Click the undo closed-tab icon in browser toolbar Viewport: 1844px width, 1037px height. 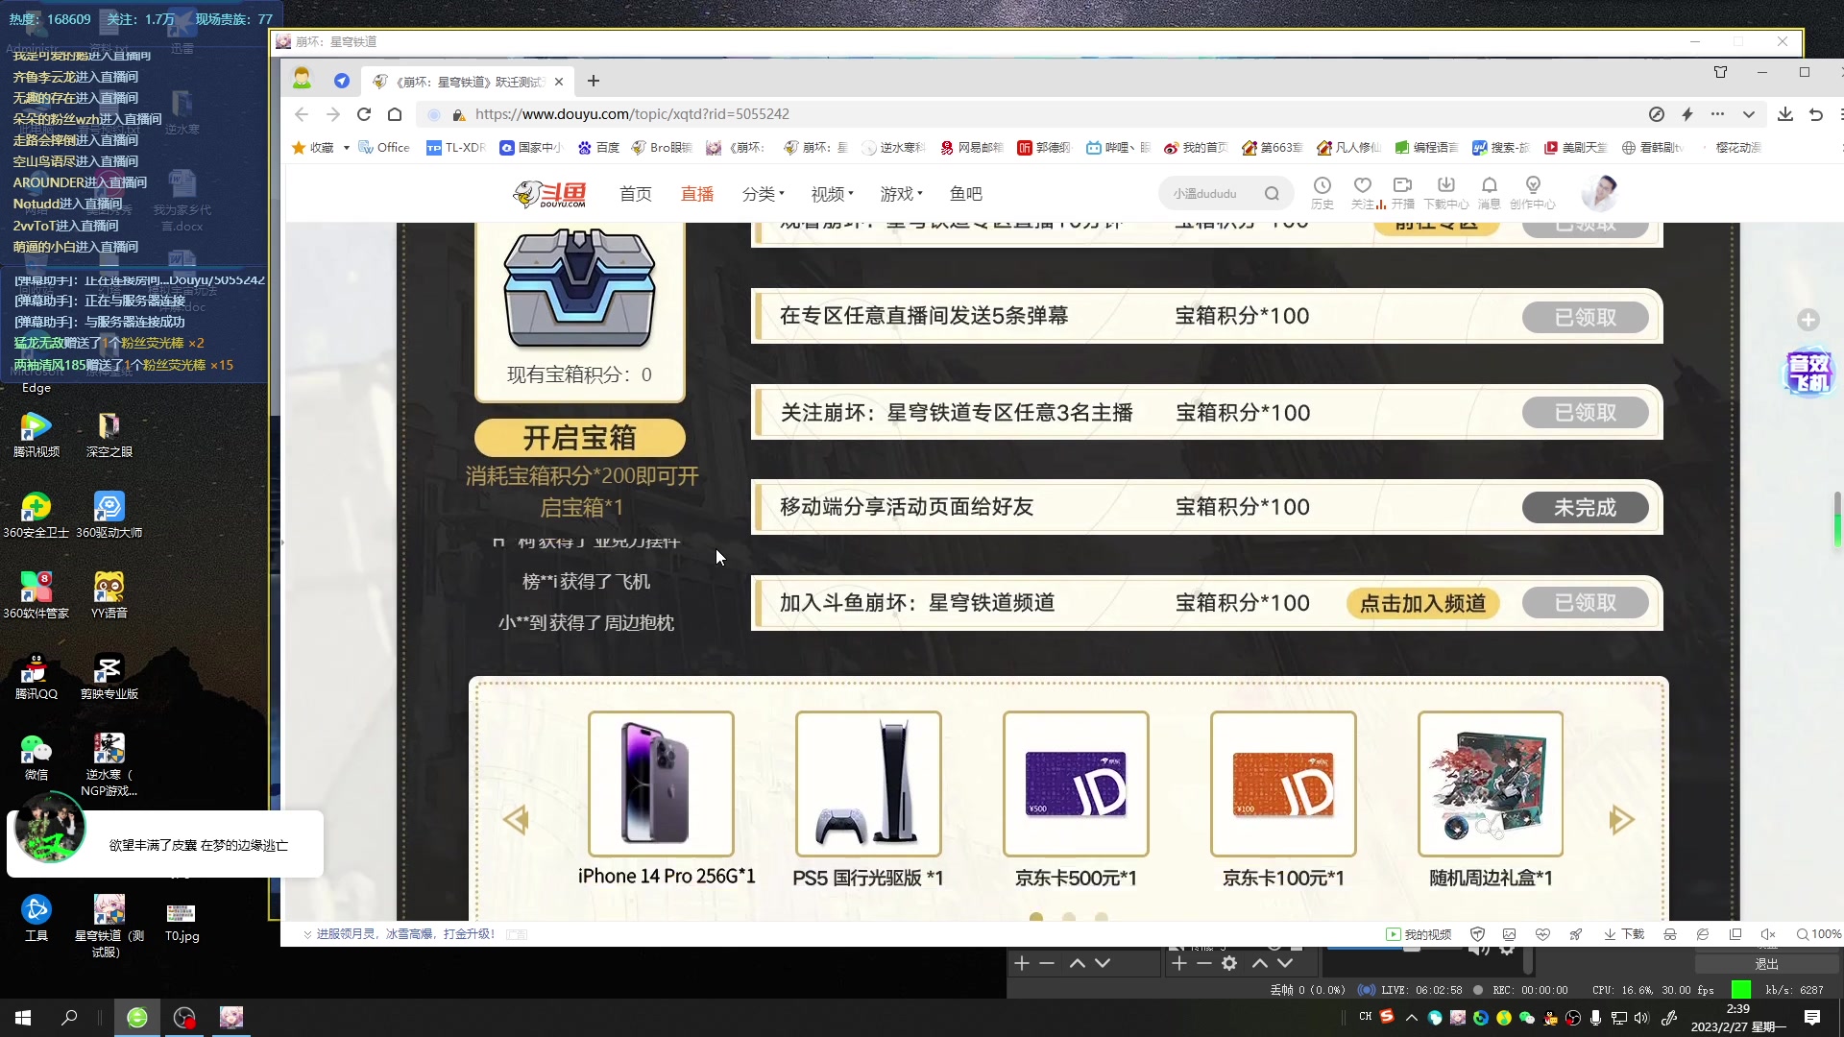click(x=1815, y=114)
